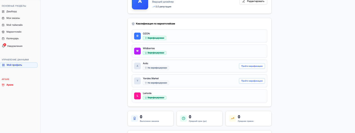
Task: Click the briefcase icon beside Мои заказы
Action: pos(3,18)
